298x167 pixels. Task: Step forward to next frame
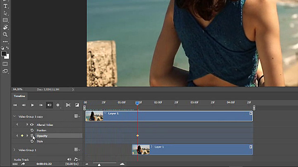(41, 105)
